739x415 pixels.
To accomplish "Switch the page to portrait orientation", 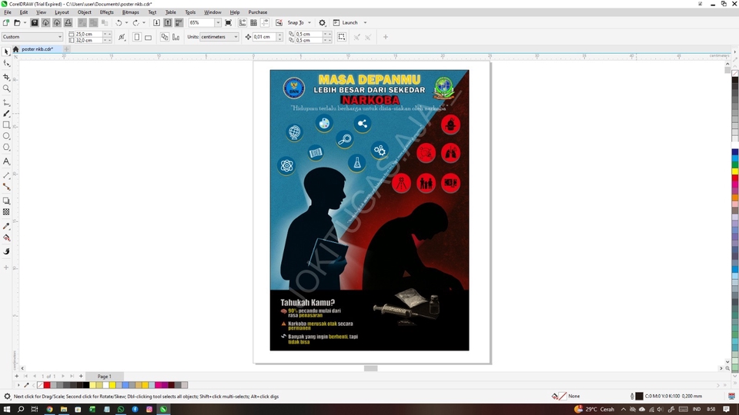I will pyautogui.click(x=137, y=37).
